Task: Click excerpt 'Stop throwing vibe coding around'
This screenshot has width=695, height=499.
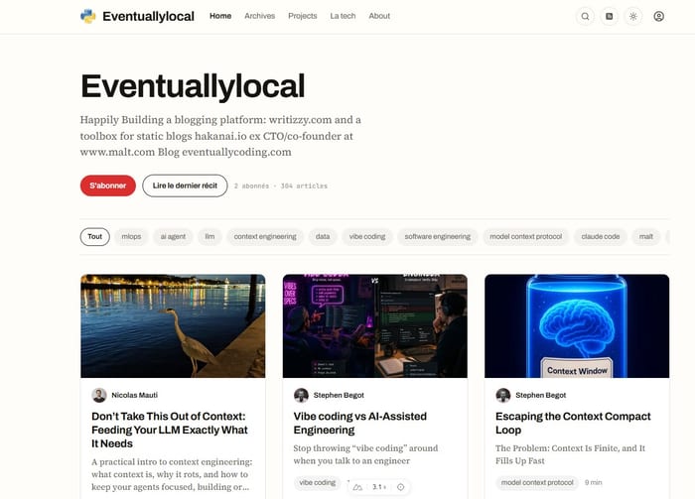Action: point(365,454)
